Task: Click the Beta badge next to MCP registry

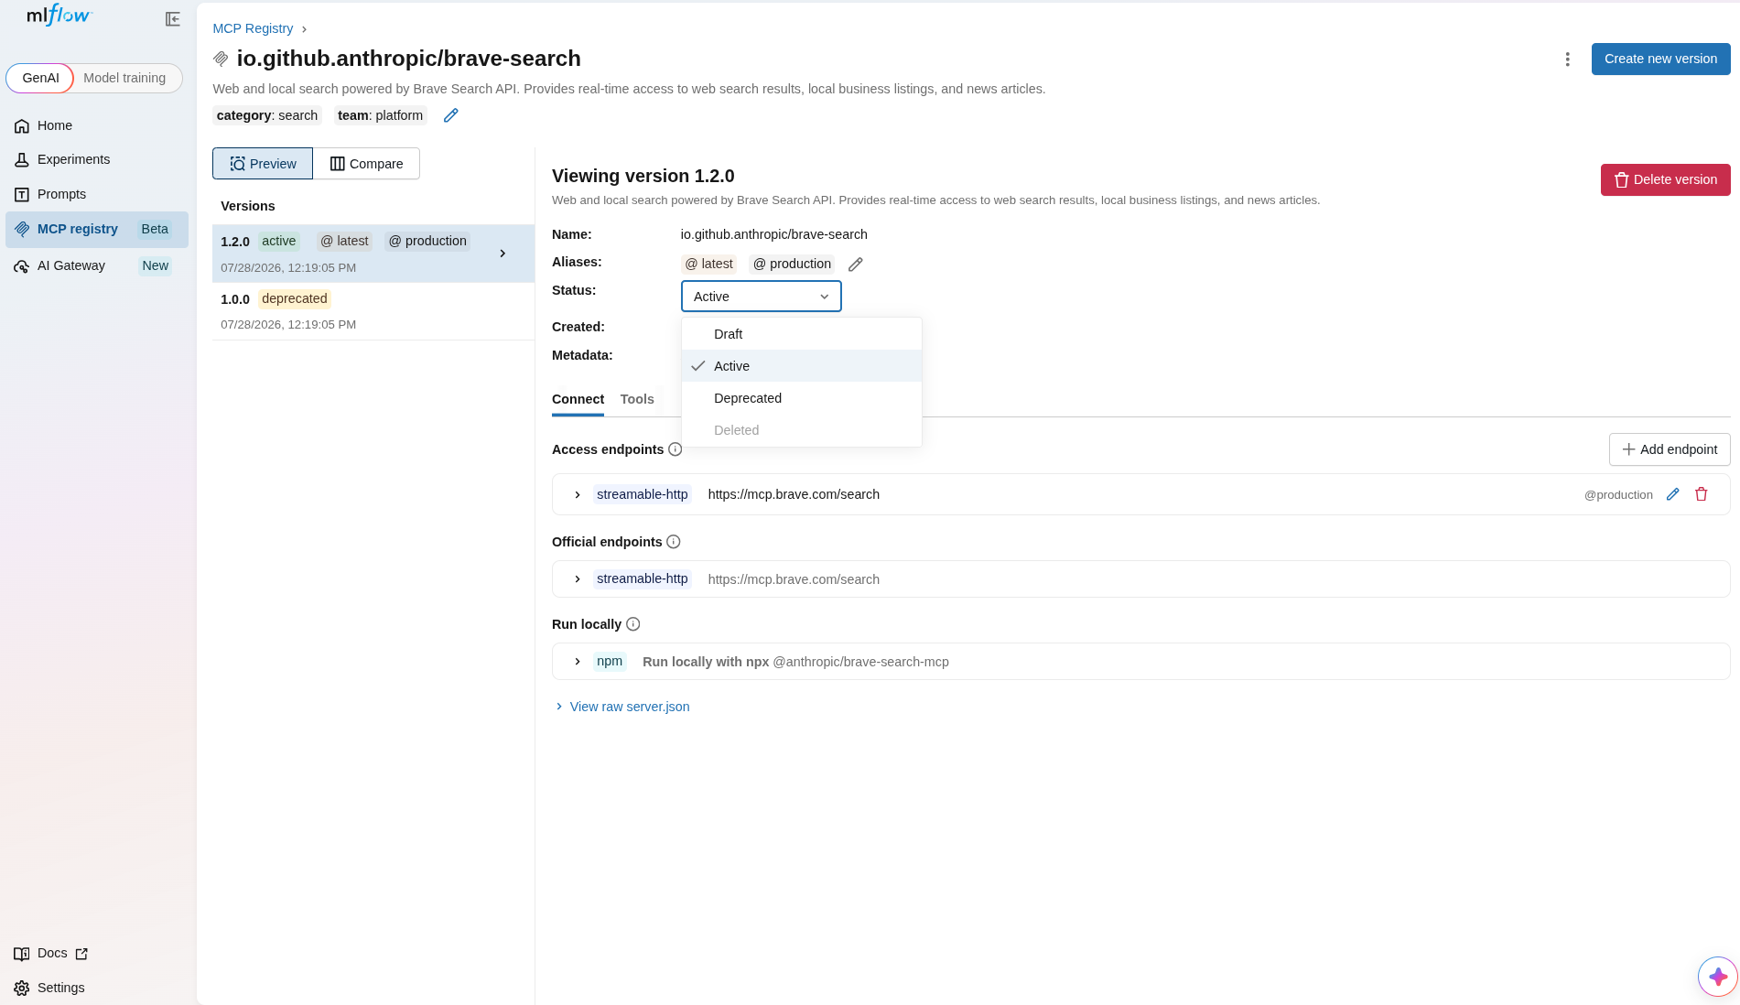Action: tap(155, 229)
